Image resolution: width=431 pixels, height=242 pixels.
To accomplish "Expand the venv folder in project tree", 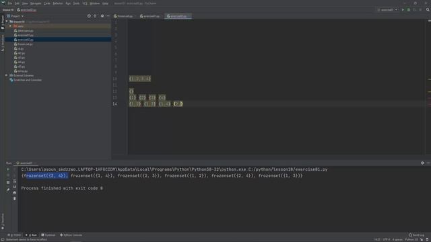I will [x=11, y=26].
